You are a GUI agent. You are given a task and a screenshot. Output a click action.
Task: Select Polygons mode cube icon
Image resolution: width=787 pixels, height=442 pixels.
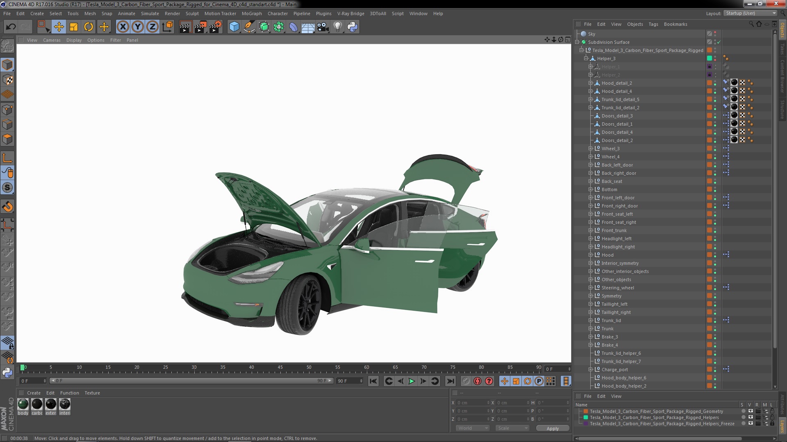pos(7,139)
